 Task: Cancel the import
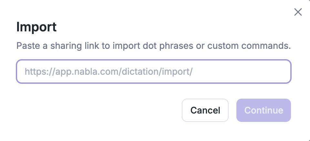[205, 110]
